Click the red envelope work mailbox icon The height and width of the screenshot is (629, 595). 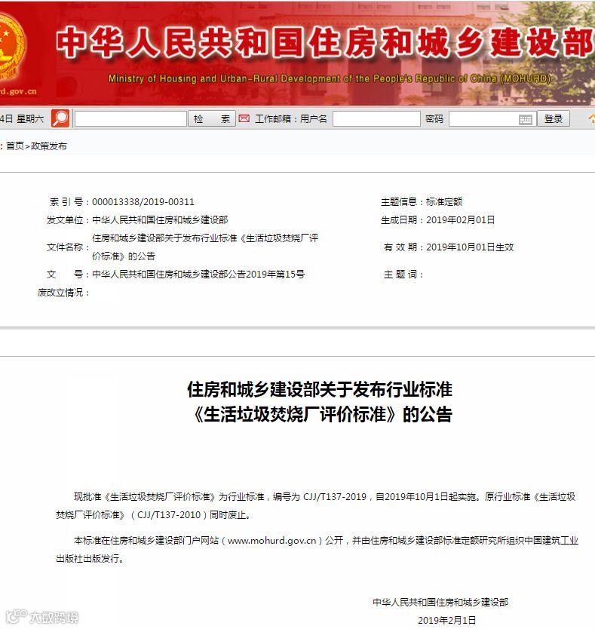pos(244,118)
